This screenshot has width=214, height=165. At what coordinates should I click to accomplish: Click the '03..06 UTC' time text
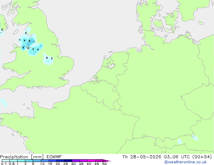tap(177, 157)
